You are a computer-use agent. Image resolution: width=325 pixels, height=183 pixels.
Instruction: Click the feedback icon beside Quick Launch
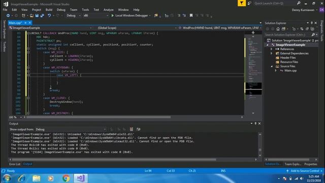click(249, 3)
